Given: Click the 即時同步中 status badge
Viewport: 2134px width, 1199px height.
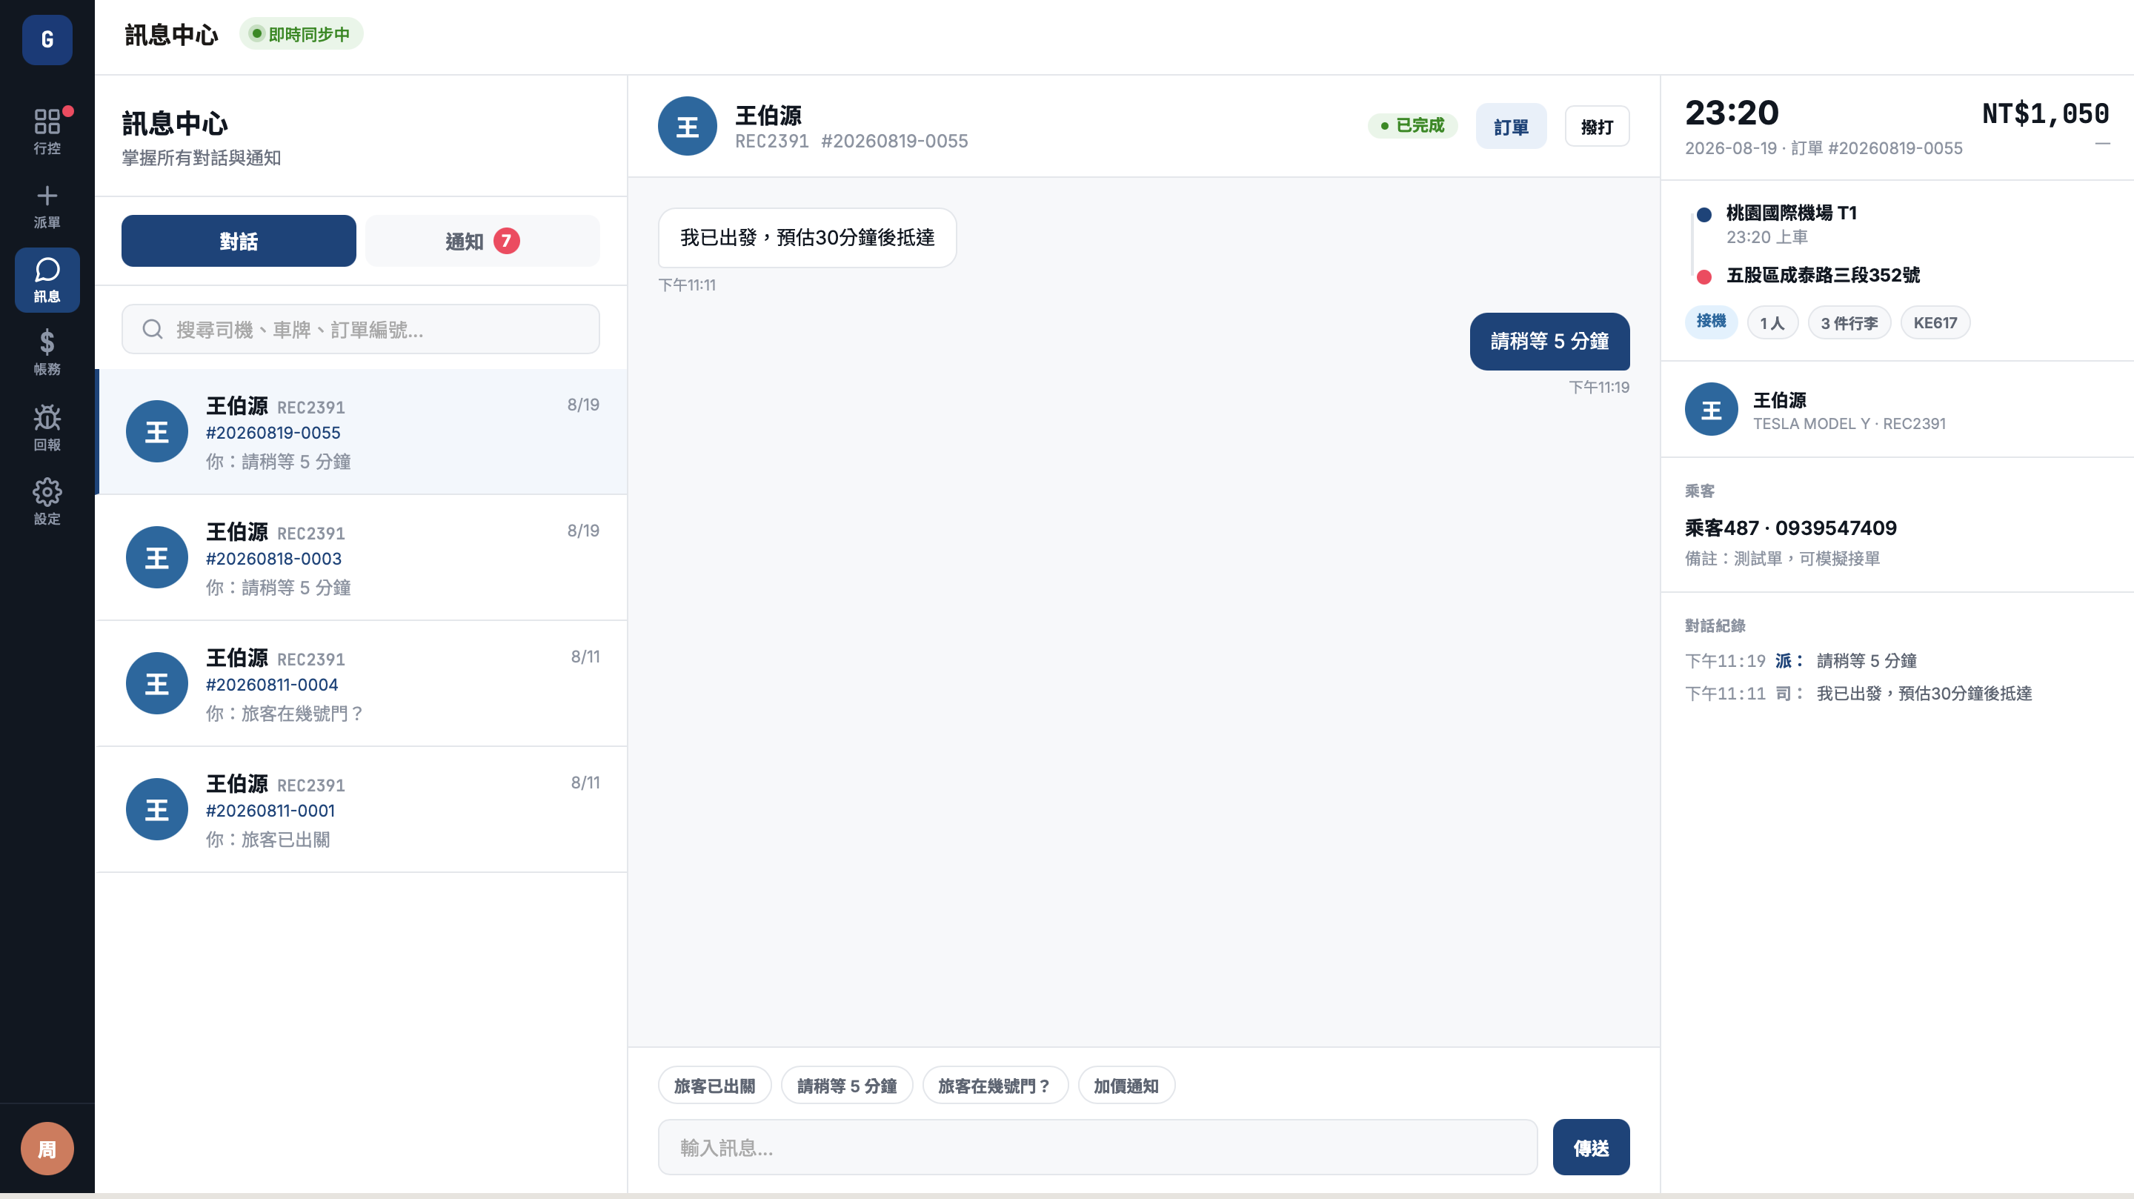Looking at the screenshot, I should [301, 34].
